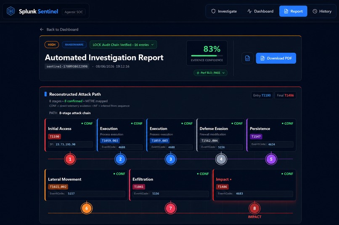Open the Impact card title
This screenshot has height=225, width=339.
pyautogui.click(x=222, y=179)
